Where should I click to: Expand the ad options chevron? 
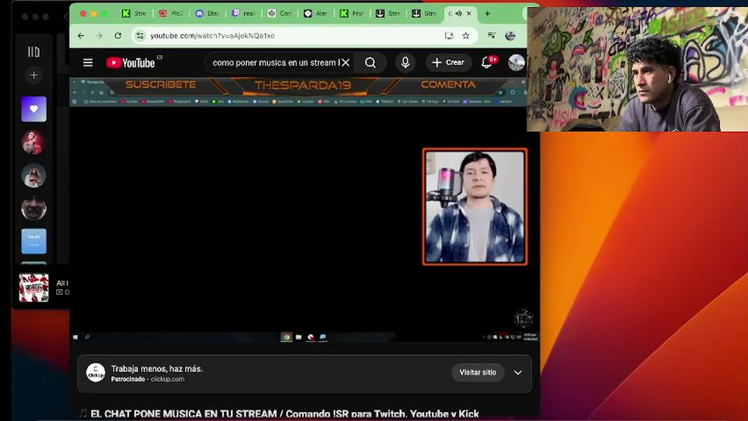[518, 372]
